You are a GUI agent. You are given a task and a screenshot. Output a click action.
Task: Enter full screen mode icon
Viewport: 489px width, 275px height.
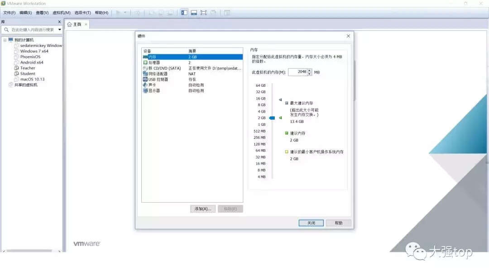pyautogui.click(x=204, y=13)
